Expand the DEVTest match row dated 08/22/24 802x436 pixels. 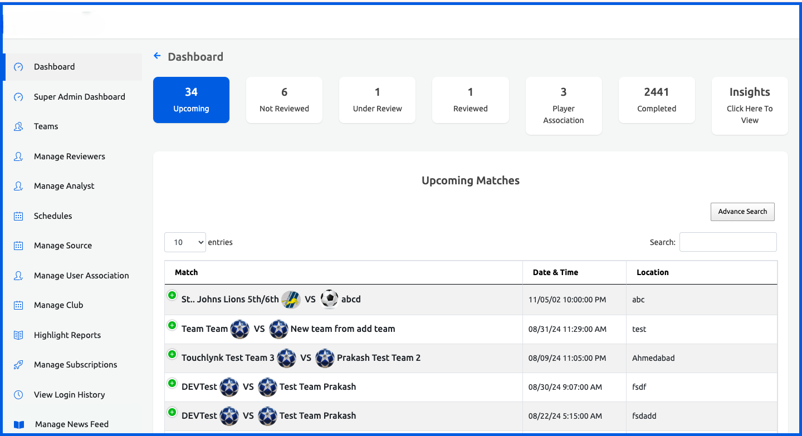pos(172,412)
